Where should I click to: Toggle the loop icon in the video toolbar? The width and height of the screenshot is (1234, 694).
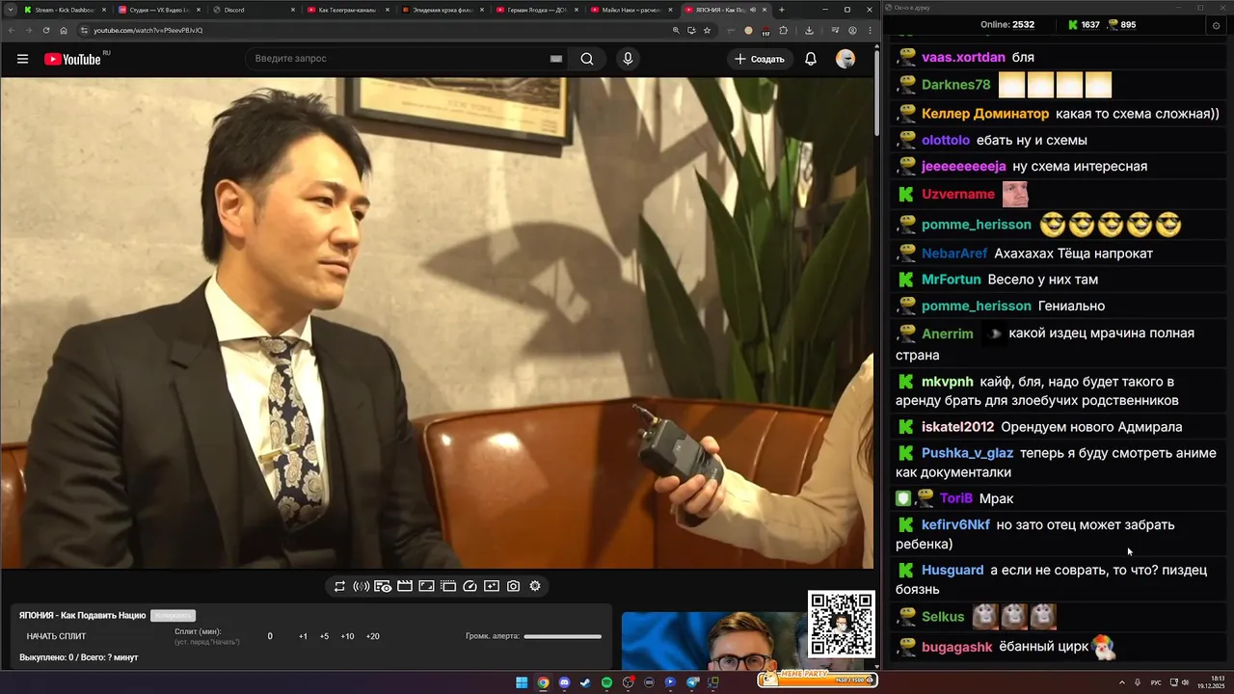tap(339, 586)
